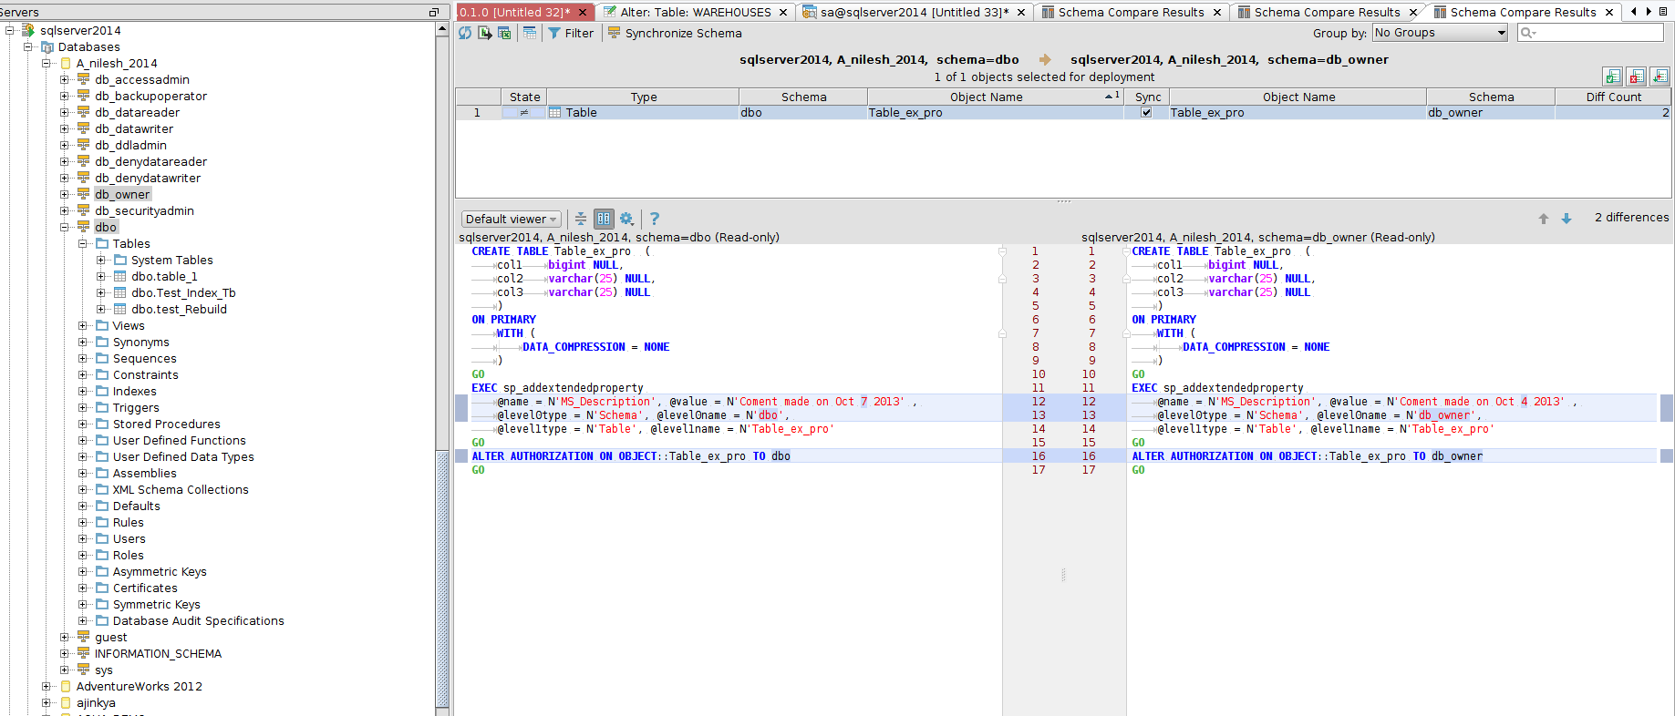Select the XML Schema Collections folder
The image size is (1675, 716).
(181, 489)
